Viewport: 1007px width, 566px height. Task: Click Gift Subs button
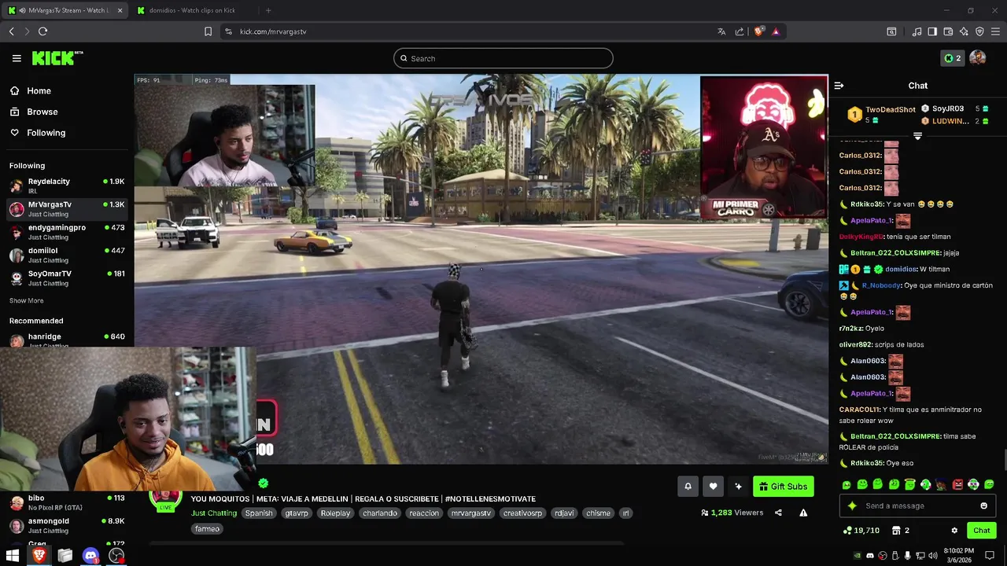pos(783,487)
